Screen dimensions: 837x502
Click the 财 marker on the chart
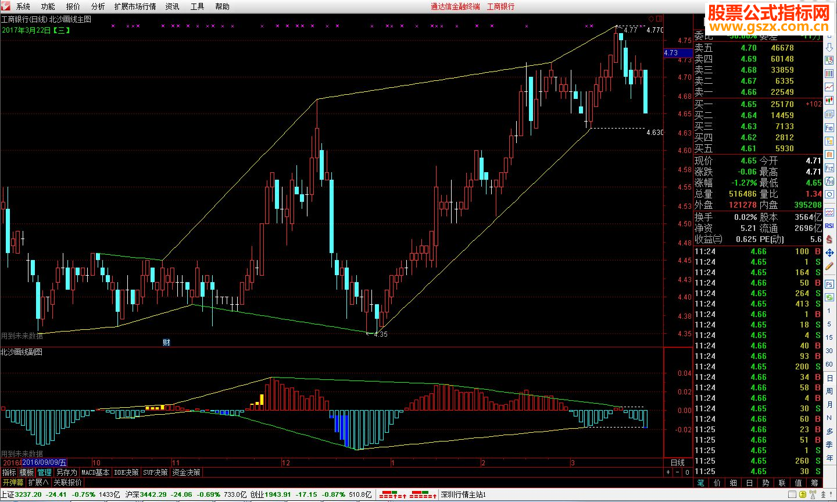[166, 343]
